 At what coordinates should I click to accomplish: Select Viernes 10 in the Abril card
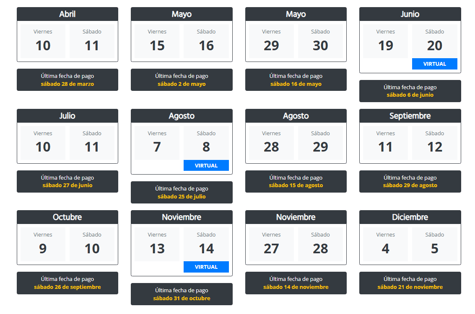(43, 41)
